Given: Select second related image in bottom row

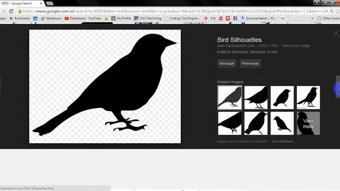Looking at the screenshot, I should click(x=256, y=123).
